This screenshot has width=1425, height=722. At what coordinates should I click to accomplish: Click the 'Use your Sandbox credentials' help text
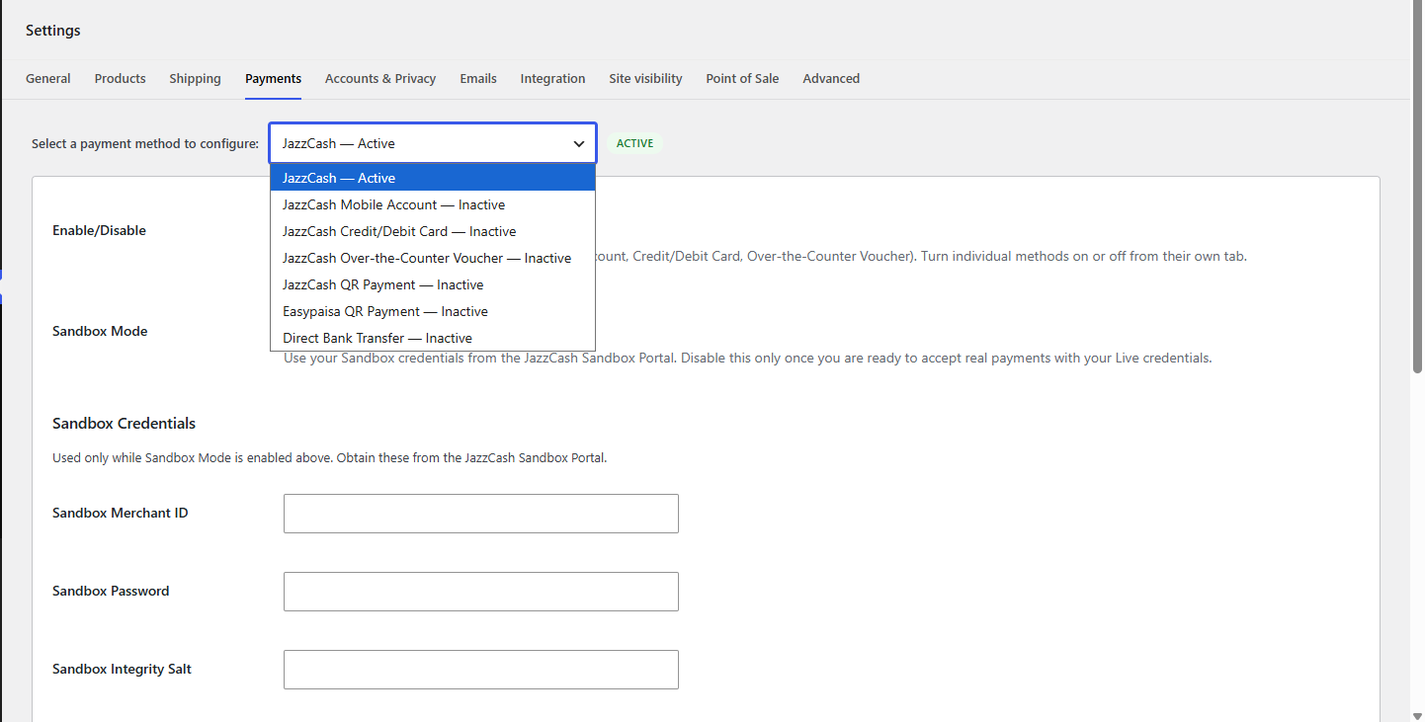(x=747, y=358)
